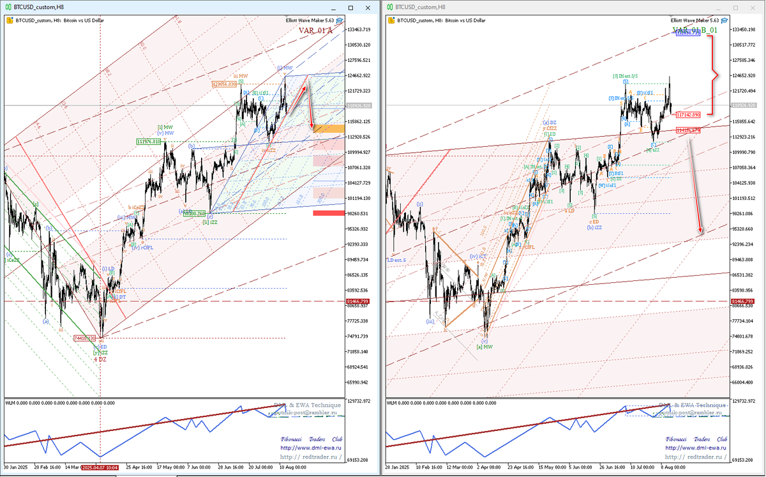The width and height of the screenshot is (766, 477).
Task: Click 'VAR_01 A' label in left chart
Action: (x=315, y=30)
